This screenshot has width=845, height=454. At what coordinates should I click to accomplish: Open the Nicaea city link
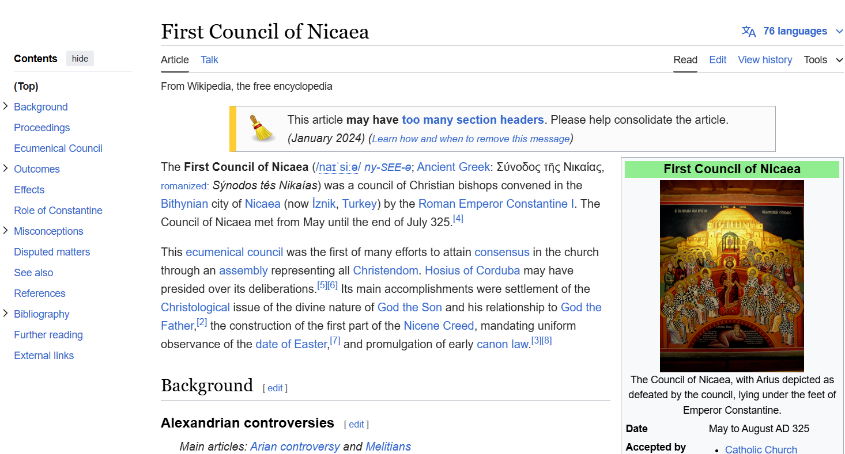262,204
